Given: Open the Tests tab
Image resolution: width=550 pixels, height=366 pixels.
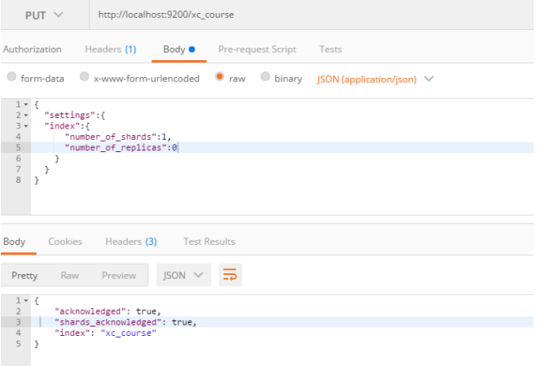Looking at the screenshot, I should click(x=331, y=50).
